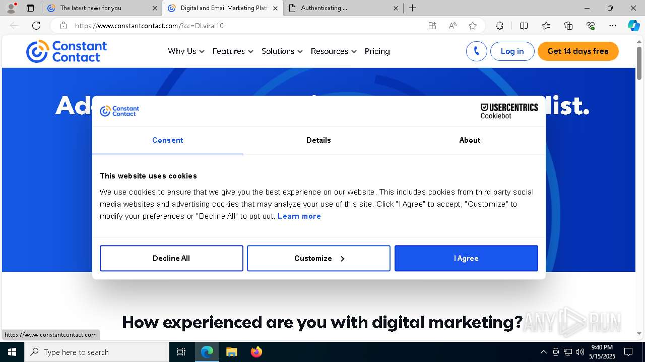The height and width of the screenshot is (362, 645).
Task: Open browser Extensions puzzle icon
Action: [x=499, y=26]
